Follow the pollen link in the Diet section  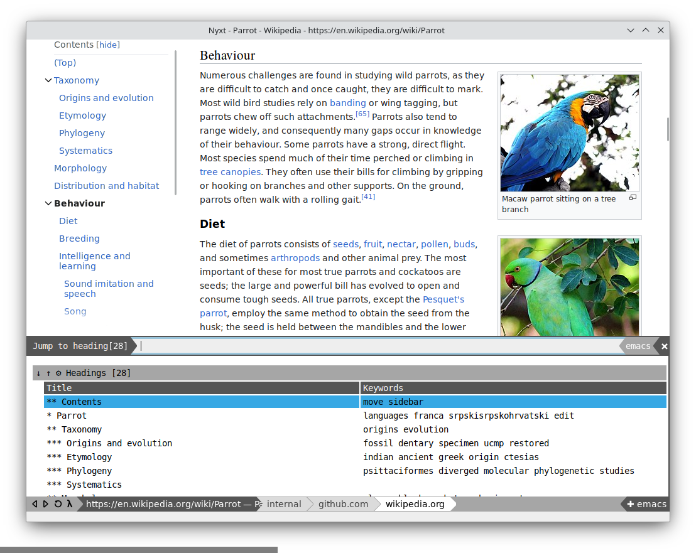(435, 244)
